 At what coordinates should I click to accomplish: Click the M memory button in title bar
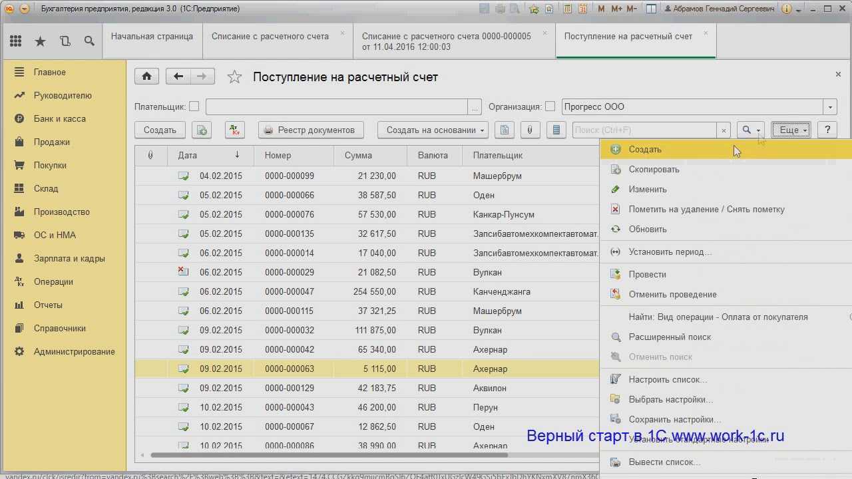click(x=602, y=9)
